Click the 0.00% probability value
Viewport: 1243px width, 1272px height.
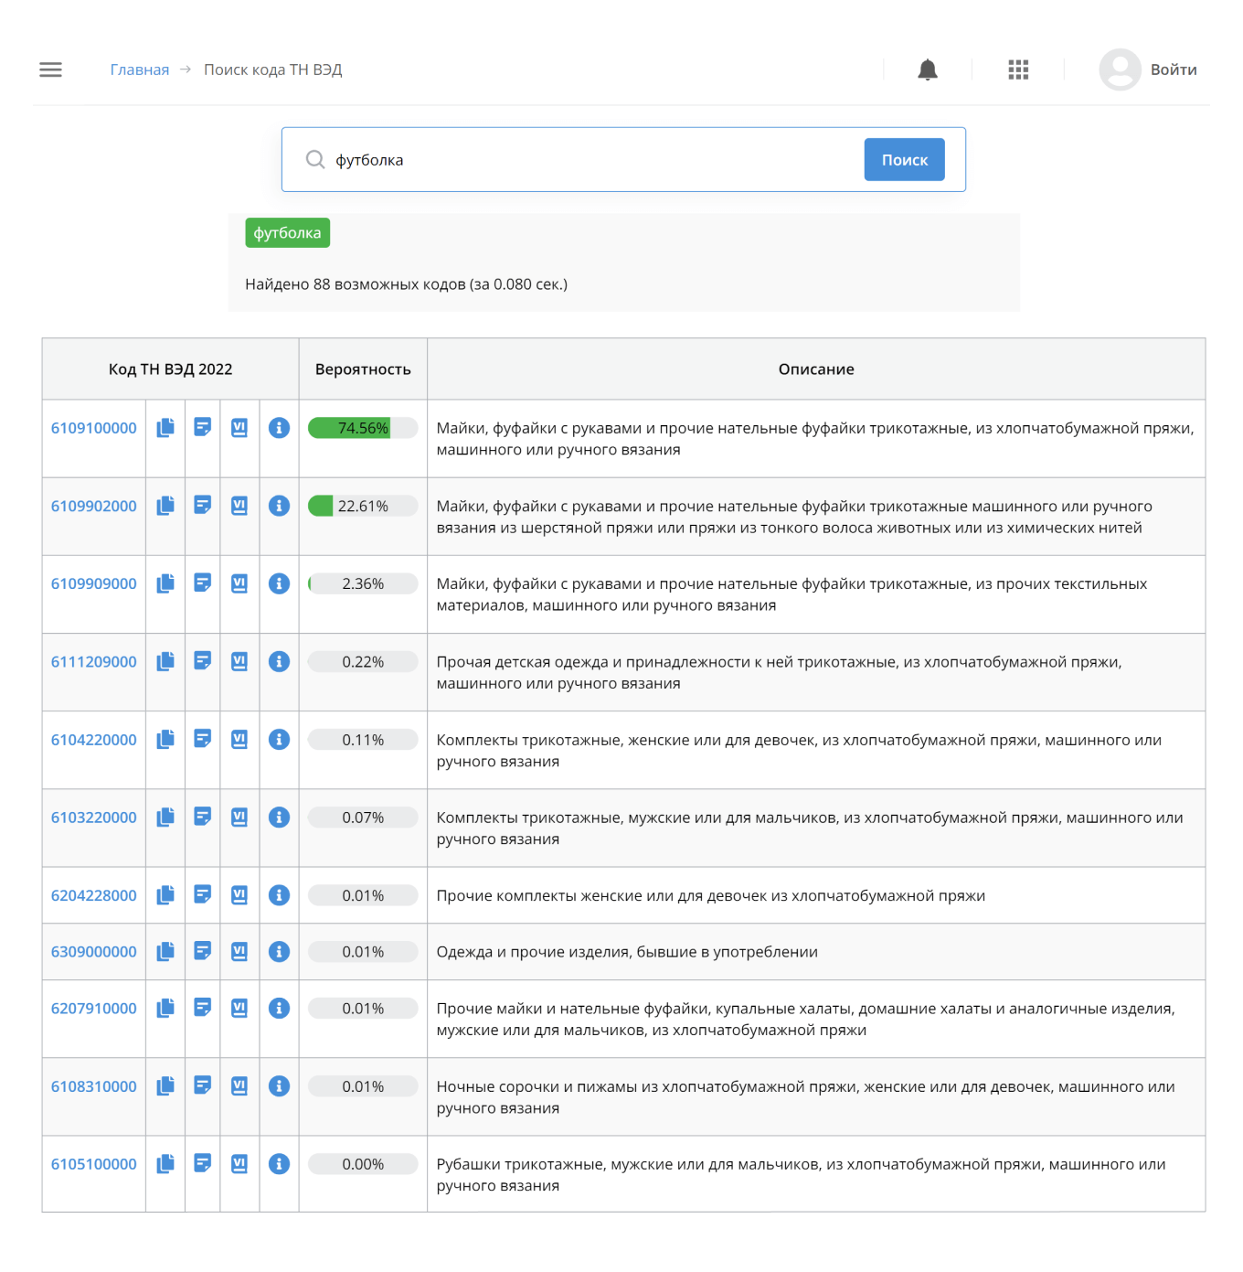(x=363, y=1164)
